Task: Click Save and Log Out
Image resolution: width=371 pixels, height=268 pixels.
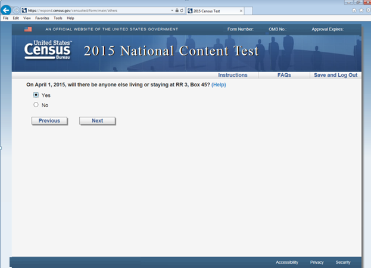Action: click(x=335, y=75)
